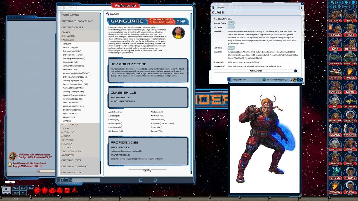Screen dimensions: 358x201
Task: Open the Spell records panel
Action: pyautogui.click(x=335, y=173)
